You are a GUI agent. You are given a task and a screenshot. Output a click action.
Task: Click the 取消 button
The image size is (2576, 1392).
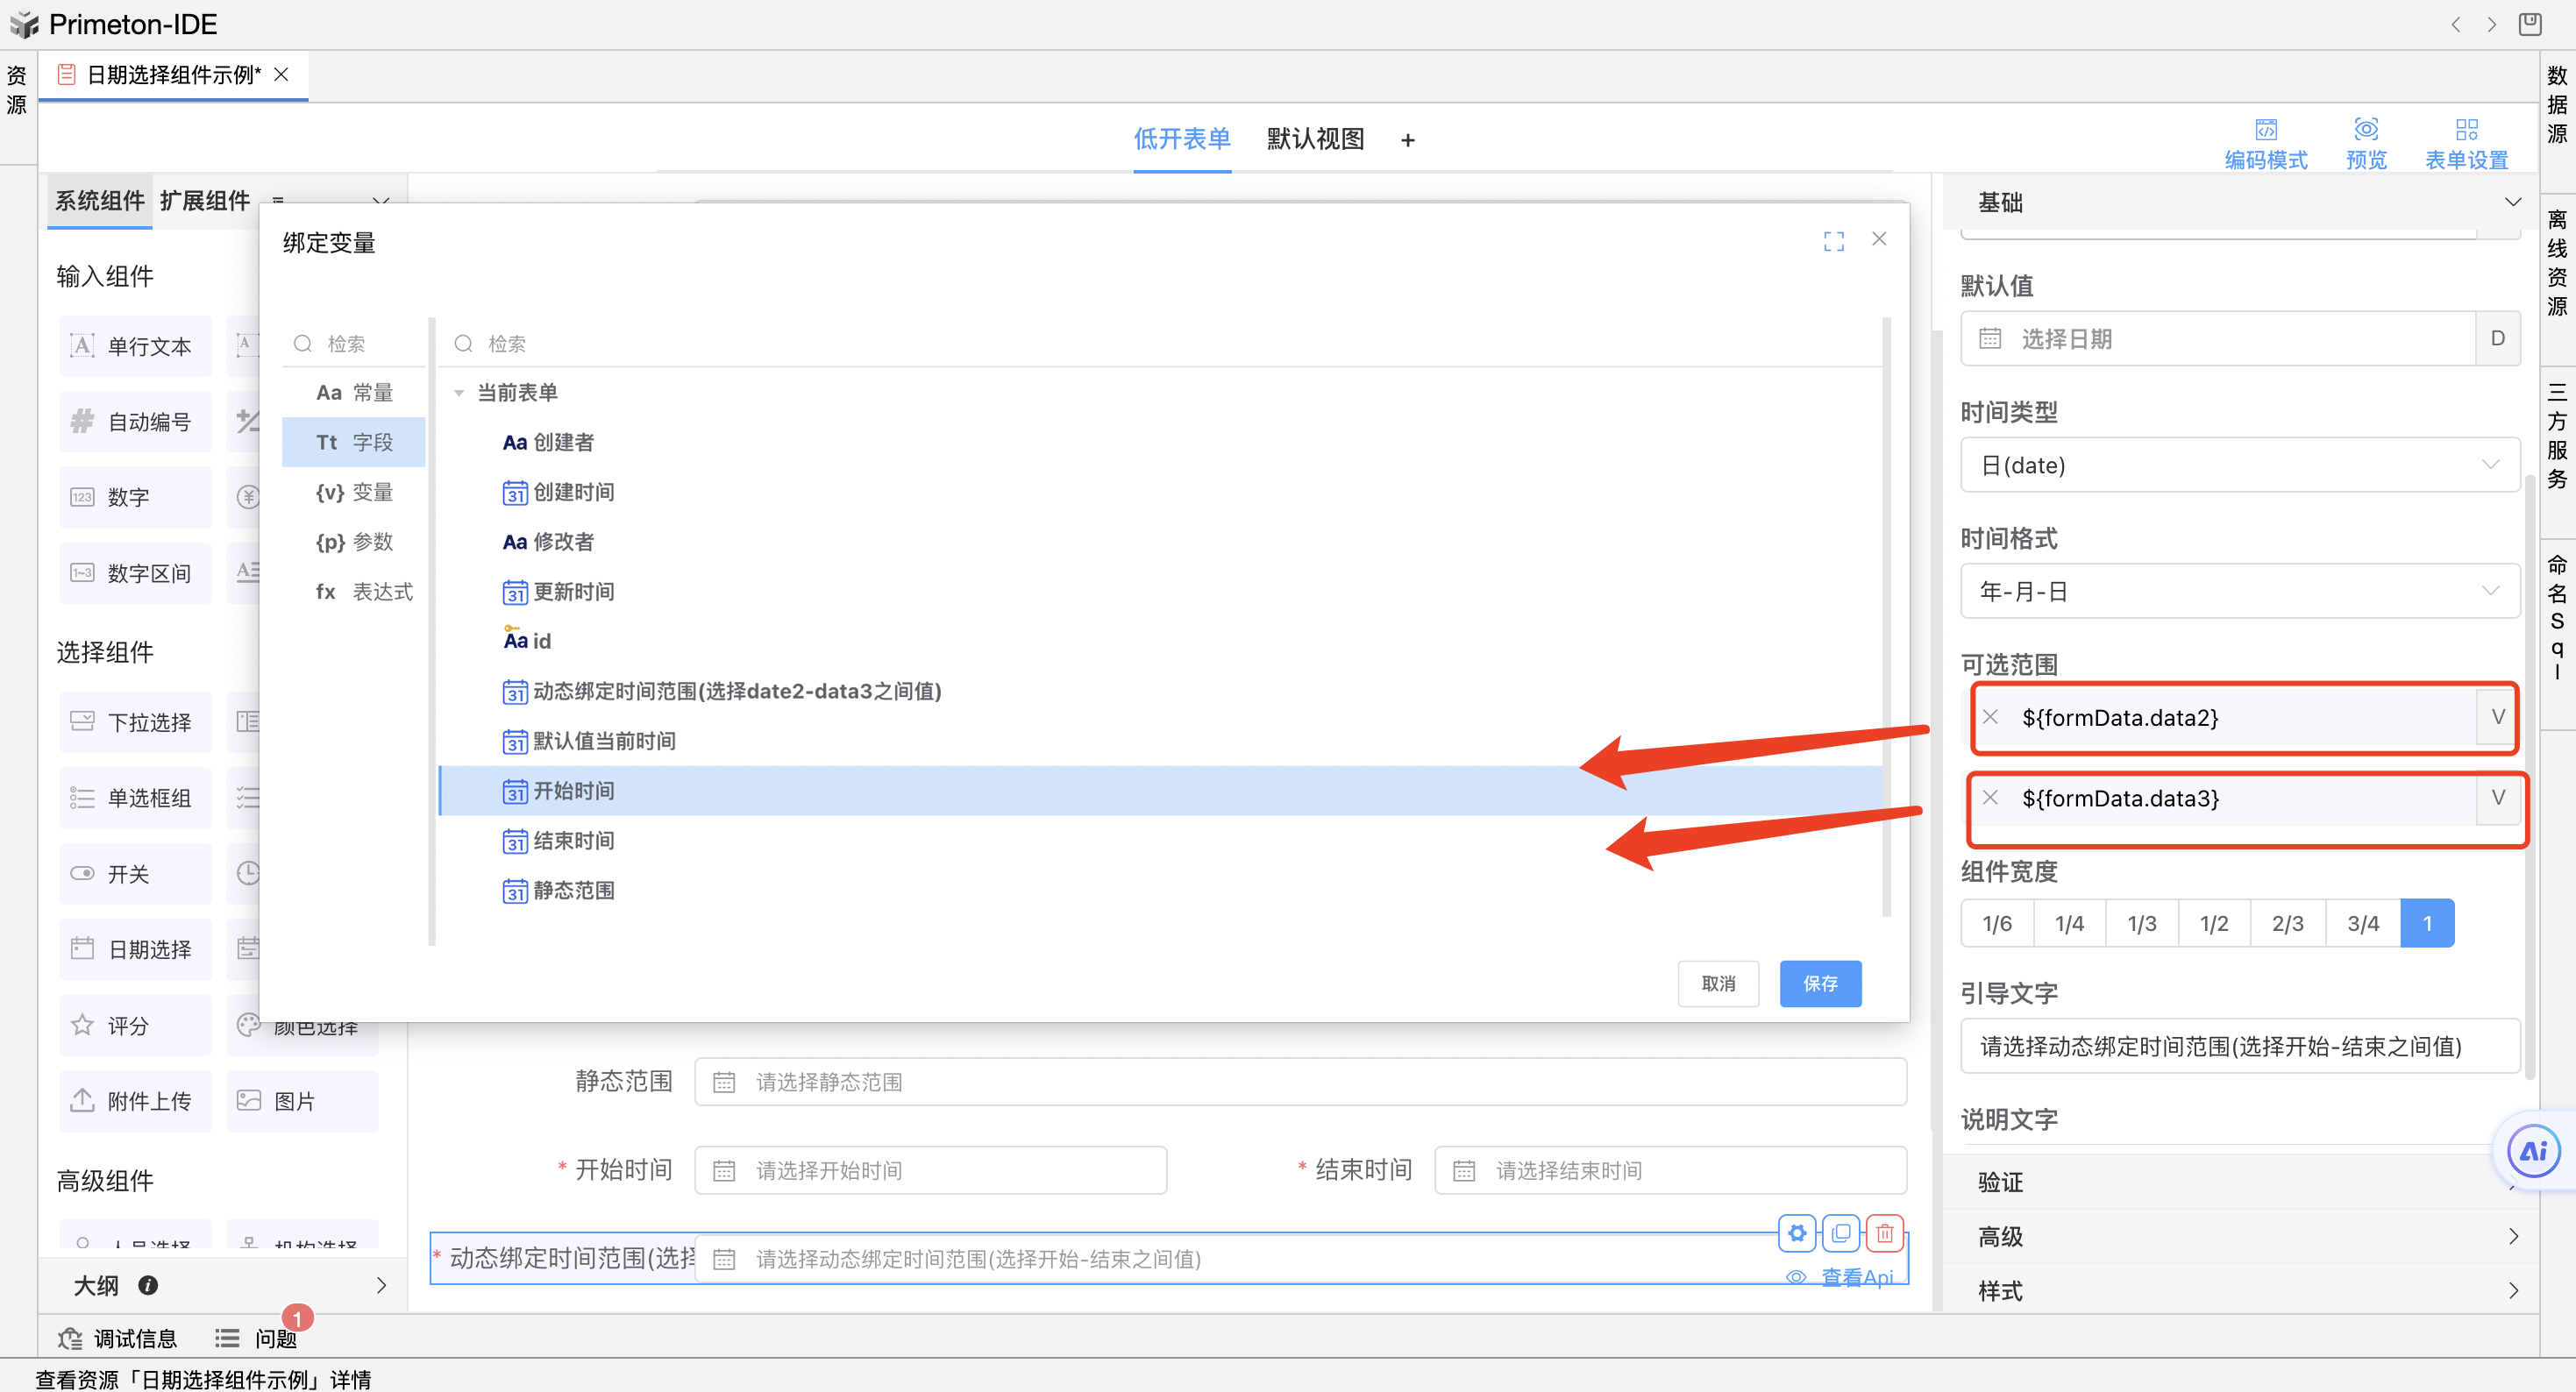tap(1717, 983)
